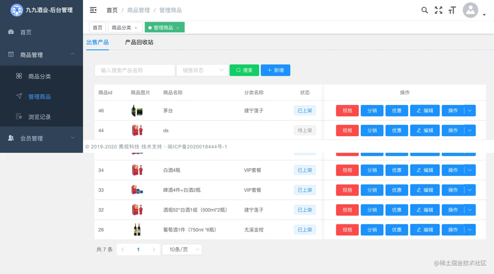The image size is (494, 274).
Task: Expand the 操作 dropdown for product 46
Action: tap(470, 111)
